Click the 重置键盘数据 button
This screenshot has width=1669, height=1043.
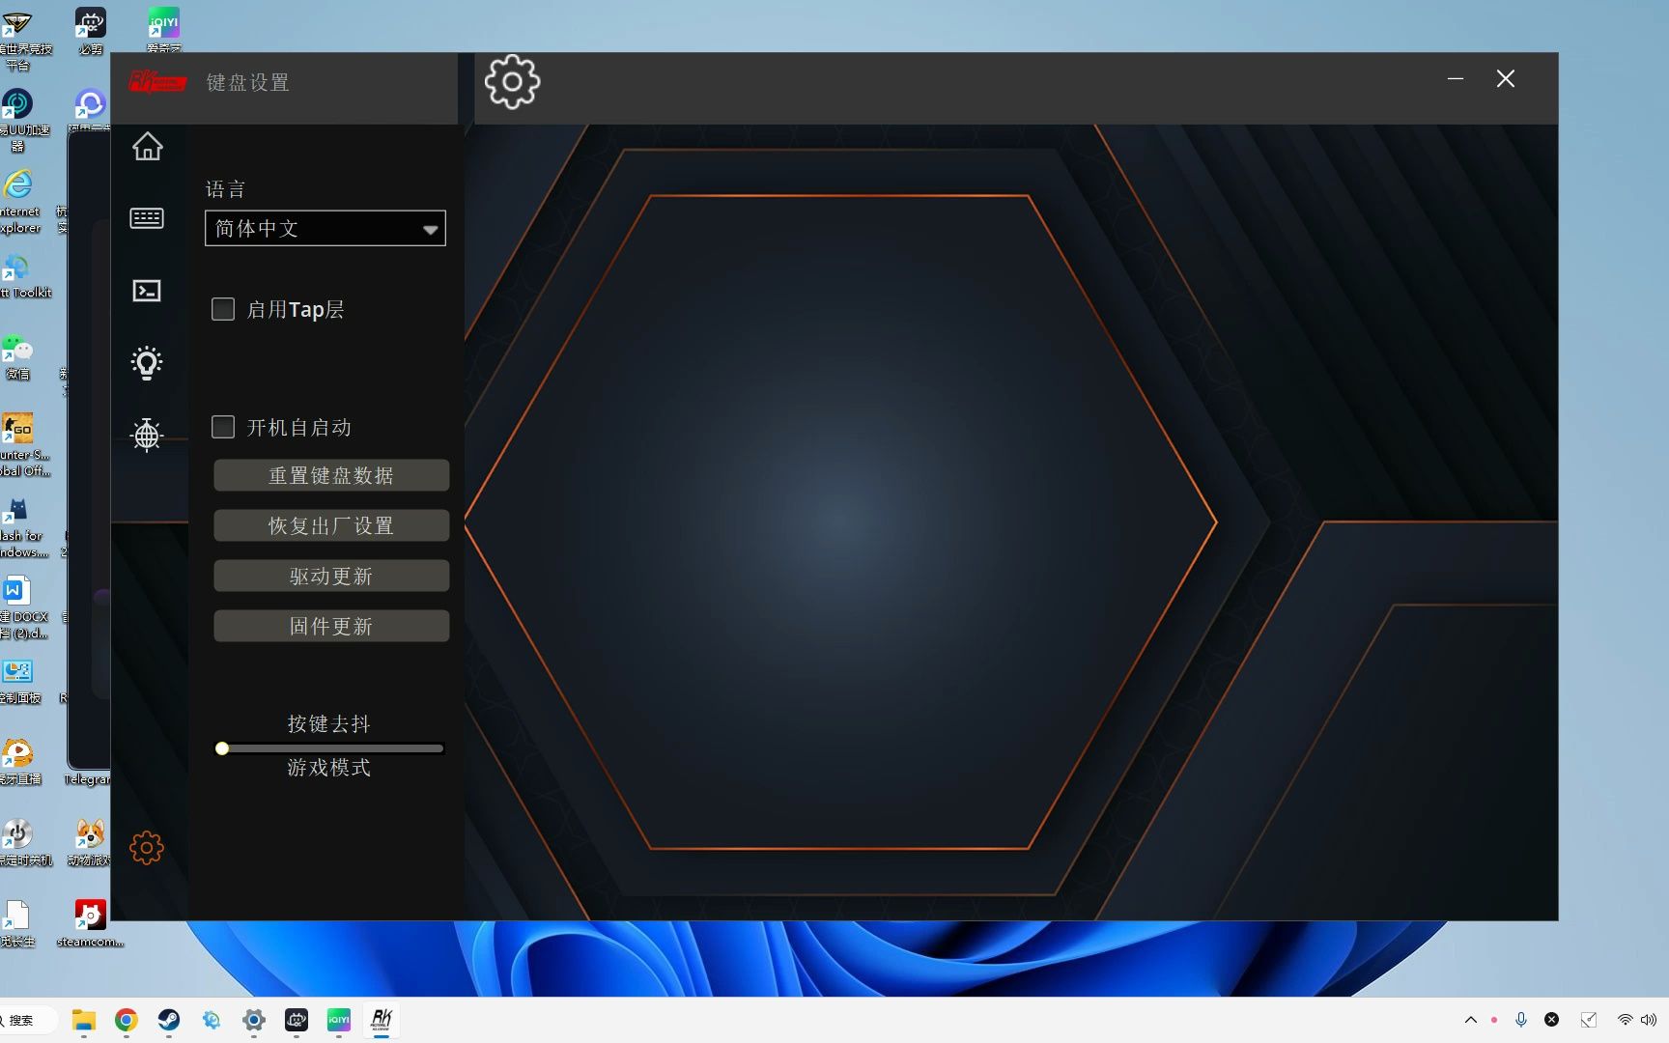tap(331, 475)
